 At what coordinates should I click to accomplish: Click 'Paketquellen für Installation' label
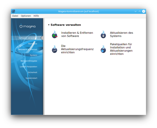coord(121,49)
